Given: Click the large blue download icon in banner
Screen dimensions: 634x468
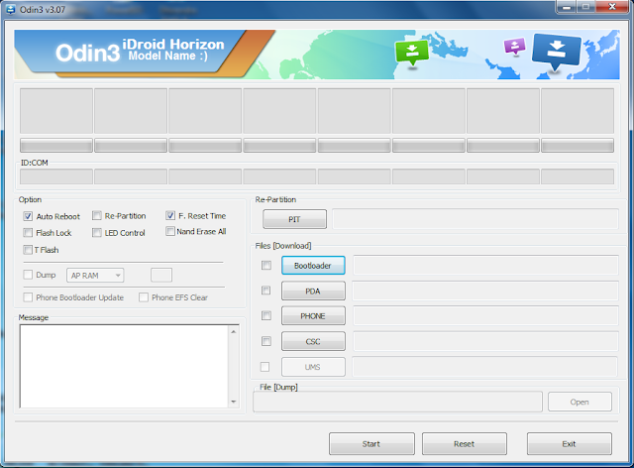Looking at the screenshot, I should click(x=557, y=53).
